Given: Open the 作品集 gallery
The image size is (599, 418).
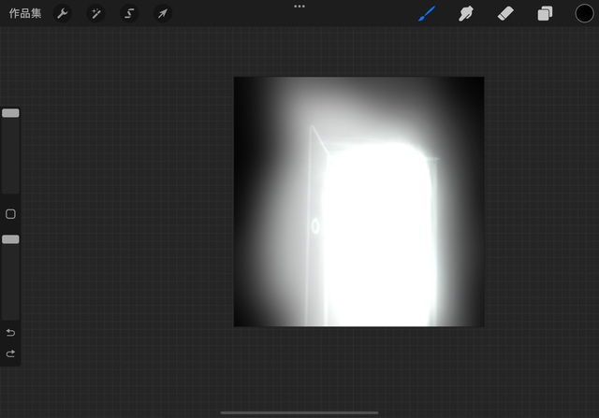Looking at the screenshot, I should pyautogui.click(x=25, y=14).
